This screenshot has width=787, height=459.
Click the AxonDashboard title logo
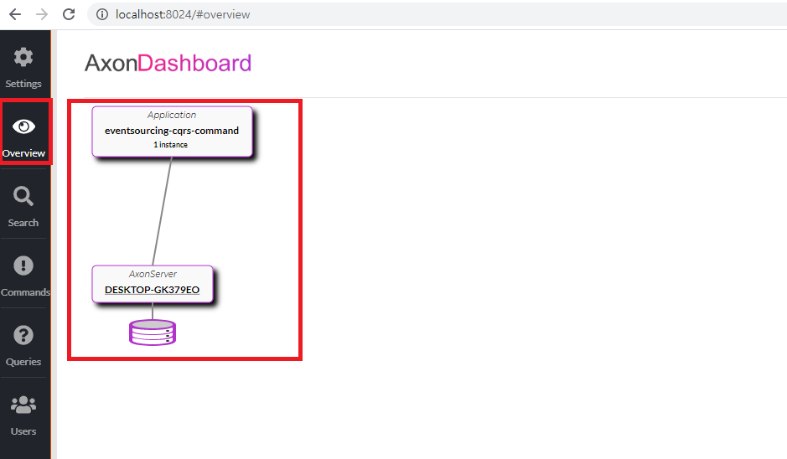(x=168, y=63)
